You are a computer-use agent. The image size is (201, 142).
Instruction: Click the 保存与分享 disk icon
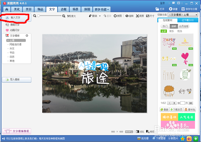click(183, 9)
